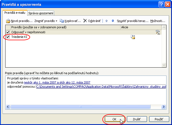Image resolution: width=172 pixels, height=125 pixels.
Task: Click the tools icon in Odpoveď row
Action: (x=158, y=32)
